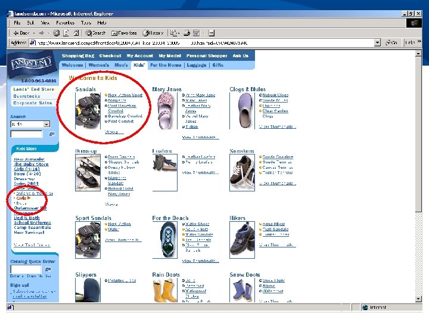429x322 pixels.
Task: Click the Home toolbar icon
Action: [x=76, y=33]
